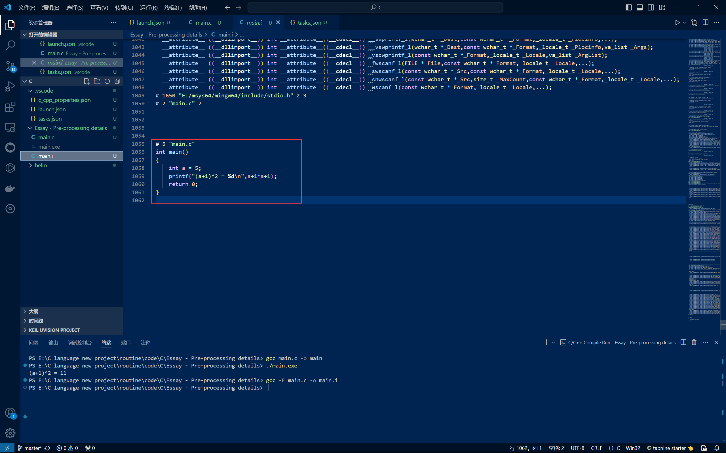Screen dimensions: 726x453
Task: Open the Terminal menu
Action: [173, 7]
